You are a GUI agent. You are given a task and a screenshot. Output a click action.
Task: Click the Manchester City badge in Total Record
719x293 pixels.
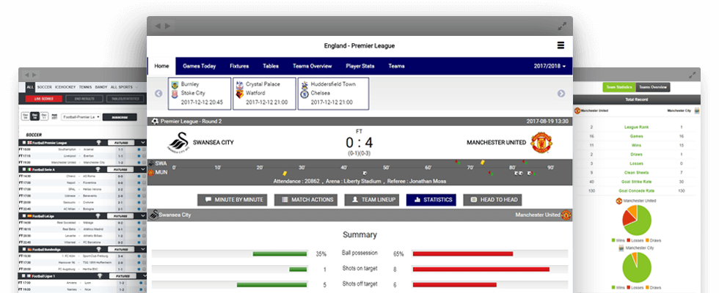click(x=697, y=111)
